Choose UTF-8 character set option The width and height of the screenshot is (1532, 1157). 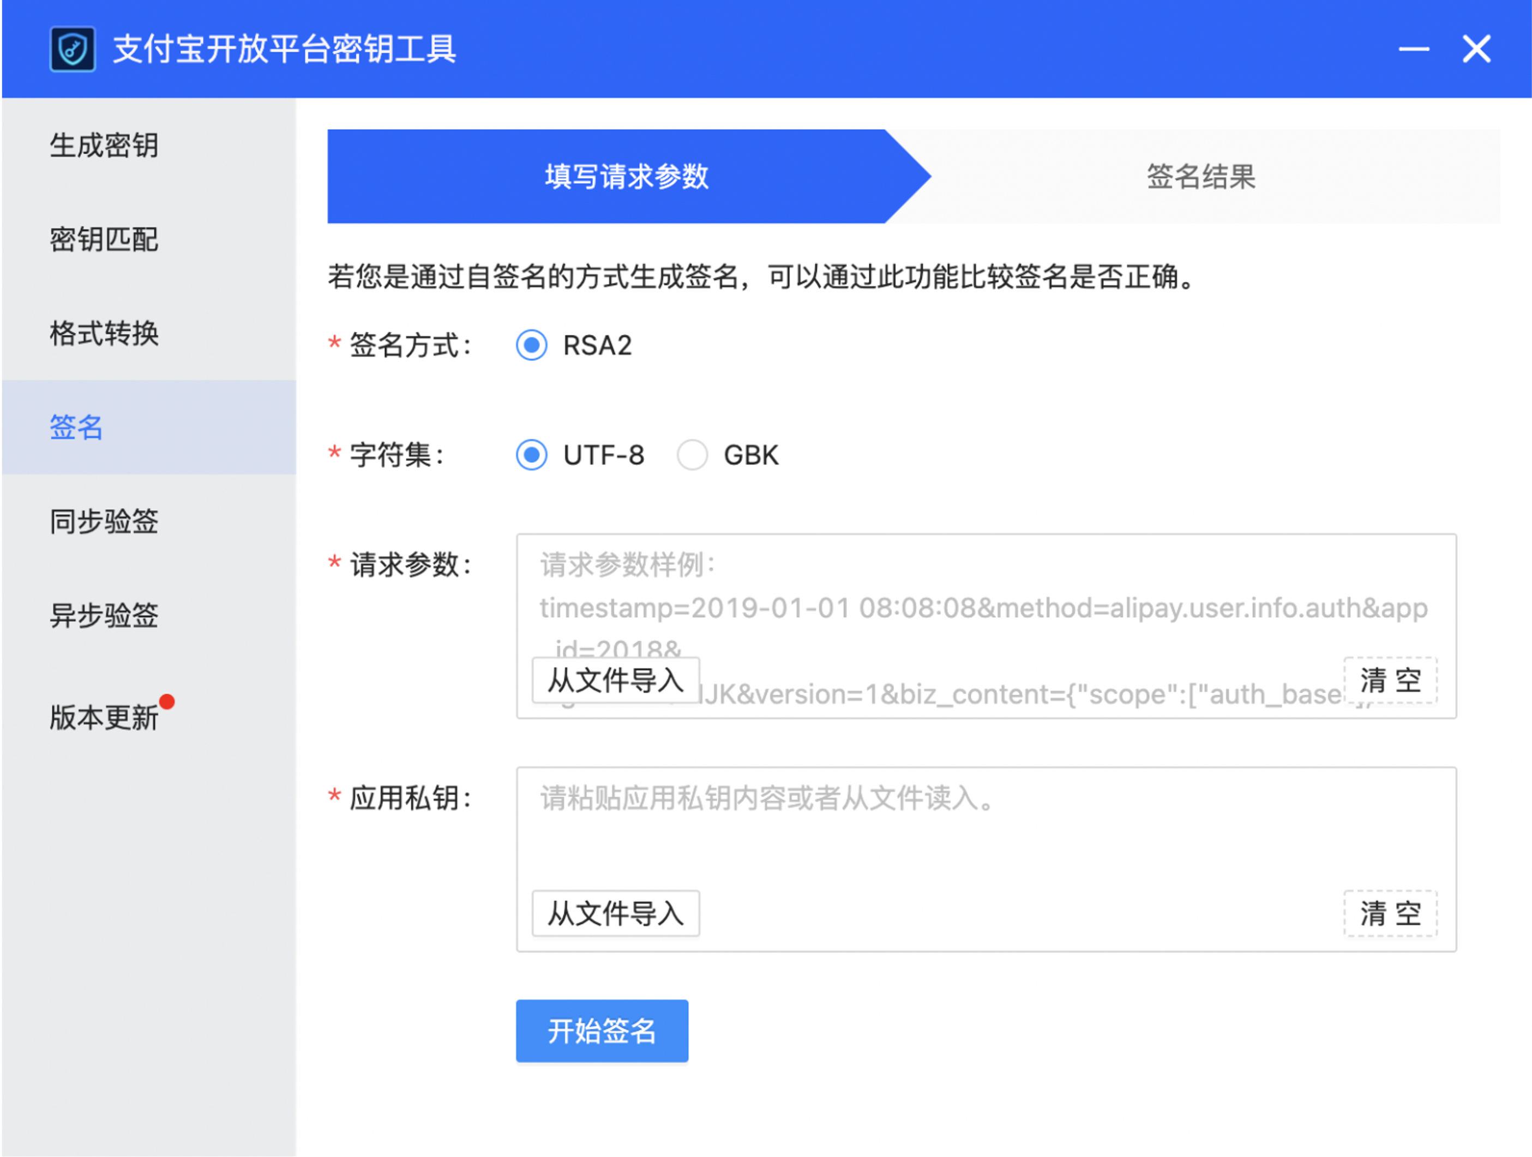pos(532,455)
